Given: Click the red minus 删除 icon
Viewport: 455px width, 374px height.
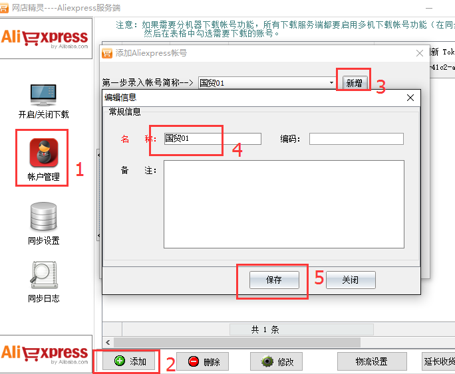Looking at the screenshot, I should (x=194, y=361).
